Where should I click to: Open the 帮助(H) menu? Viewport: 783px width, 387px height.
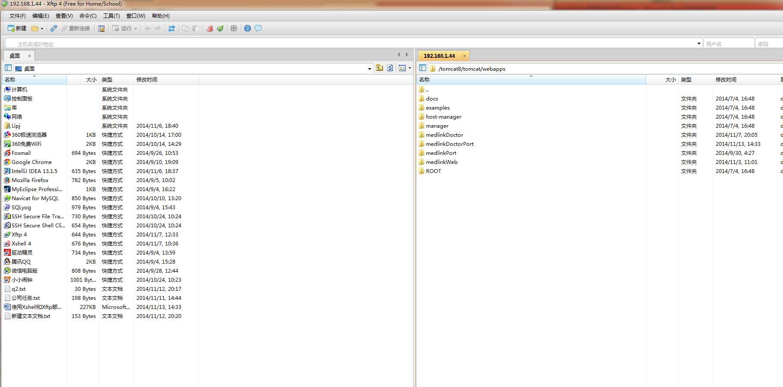pyautogui.click(x=161, y=16)
